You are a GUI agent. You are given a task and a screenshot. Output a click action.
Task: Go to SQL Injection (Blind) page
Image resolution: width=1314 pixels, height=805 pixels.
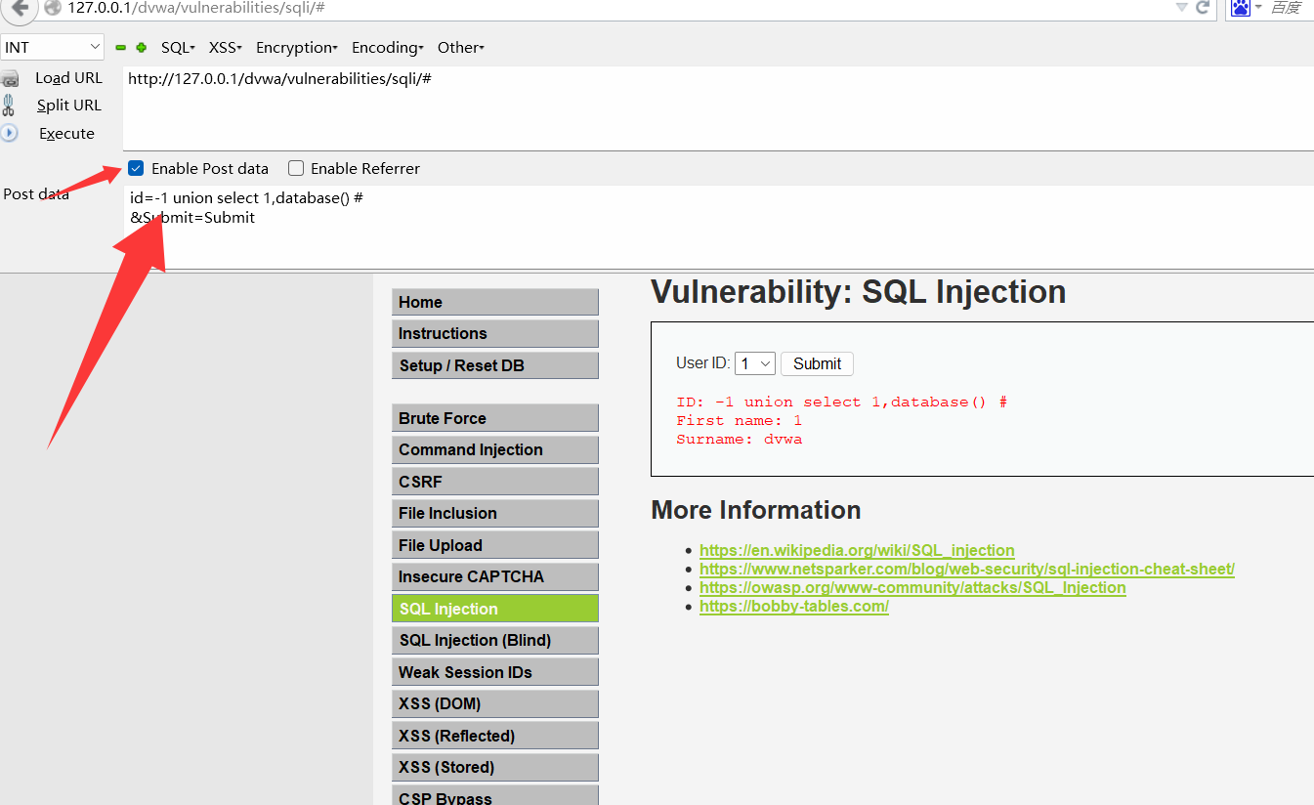coord(495,640)
